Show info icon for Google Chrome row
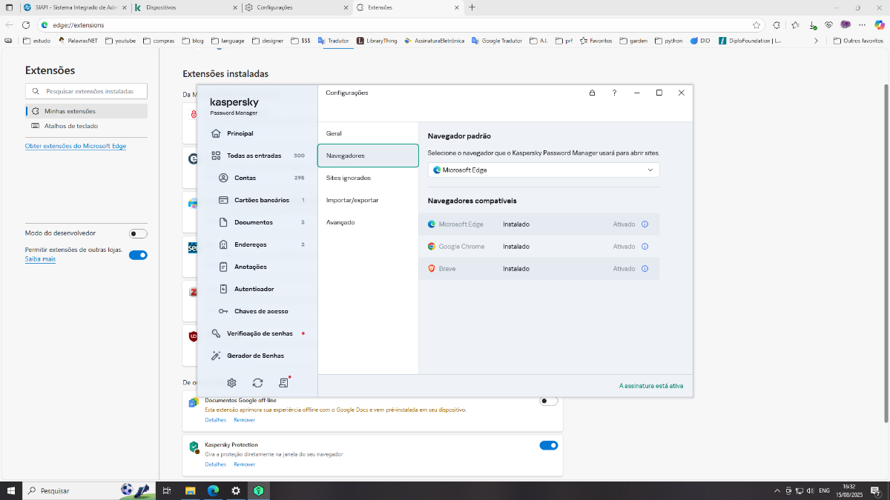890x500 pixels. [x=645, y=247]
